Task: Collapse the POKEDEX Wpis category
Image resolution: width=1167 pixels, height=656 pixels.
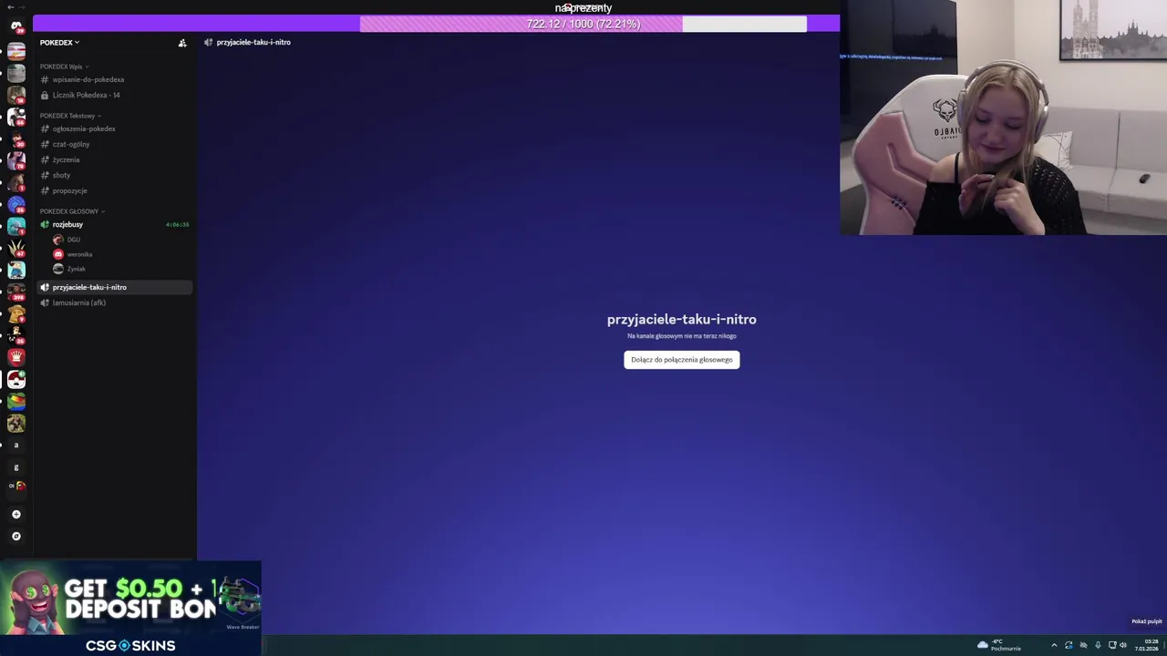Action: 64,67
